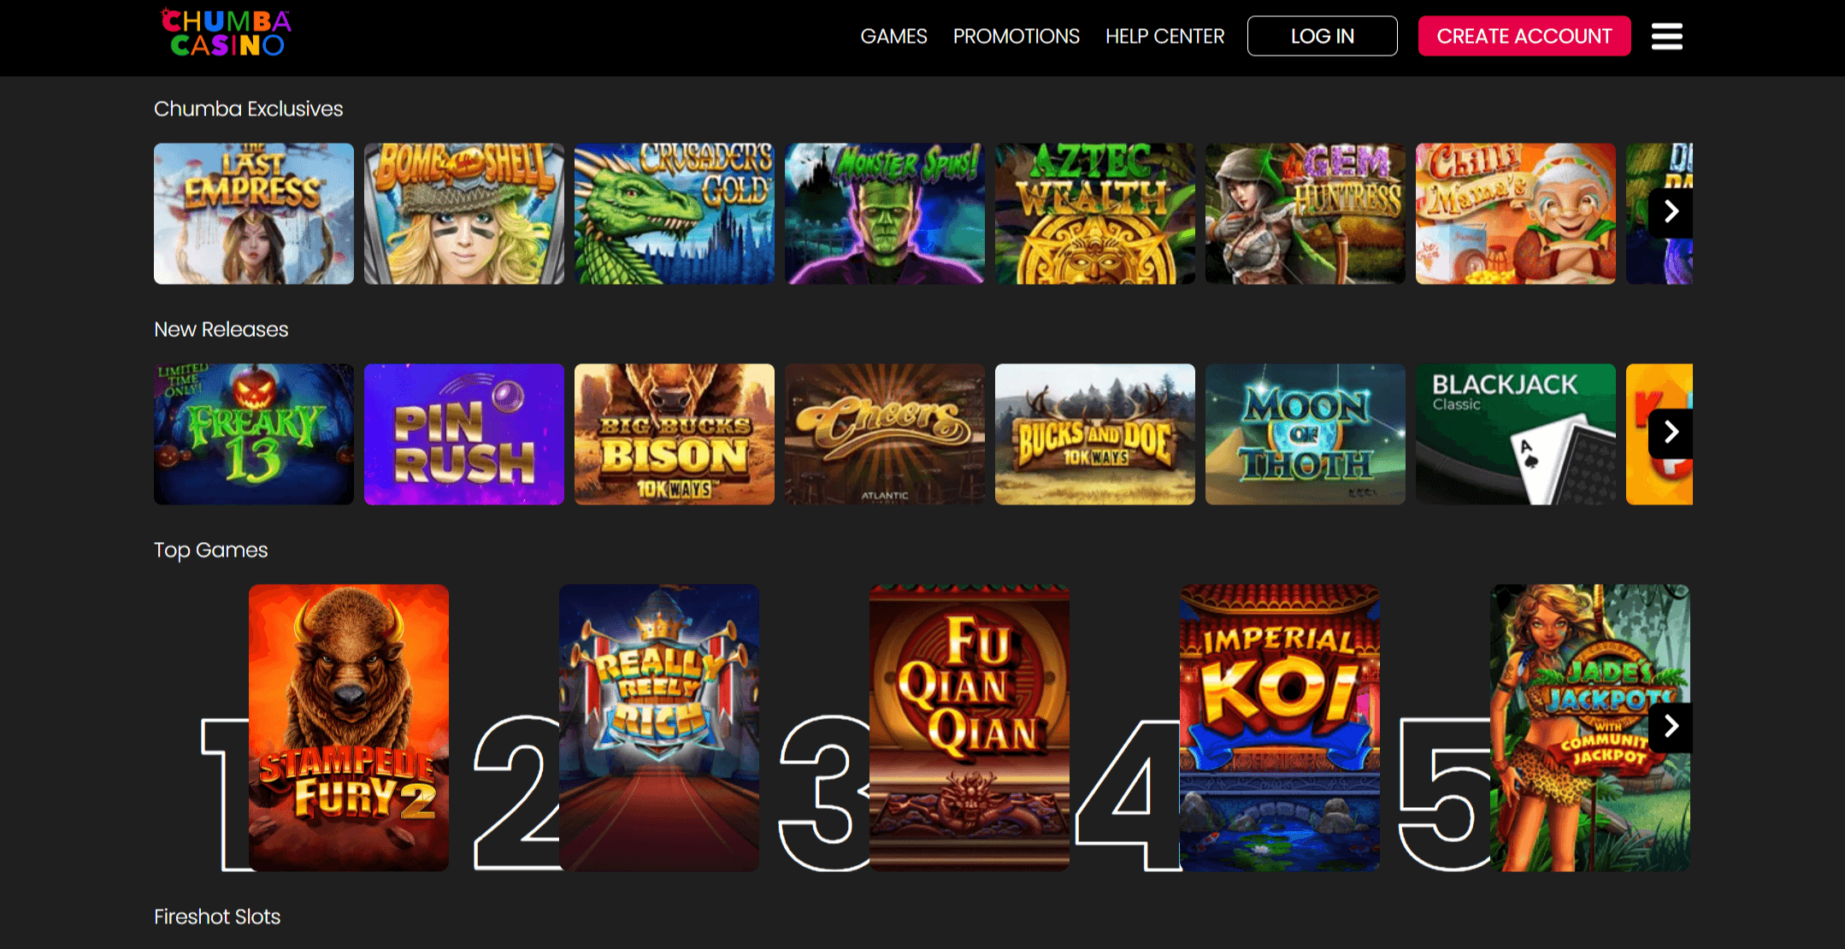Open Blackjack Classic game tile
Viewport: 1845px width, 949px height.
click(x=1516, y=434)
